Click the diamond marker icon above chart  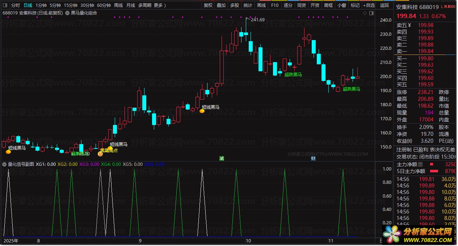point(365,13)
